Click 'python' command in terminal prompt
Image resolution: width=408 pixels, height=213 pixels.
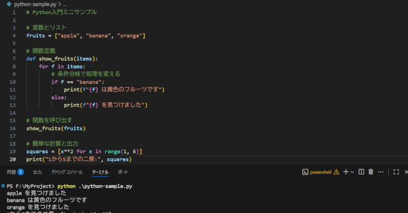click(x=67, y=186)
